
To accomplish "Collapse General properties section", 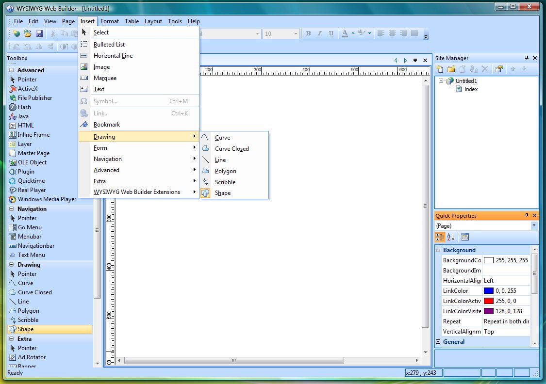I will [x=438, y=341].
